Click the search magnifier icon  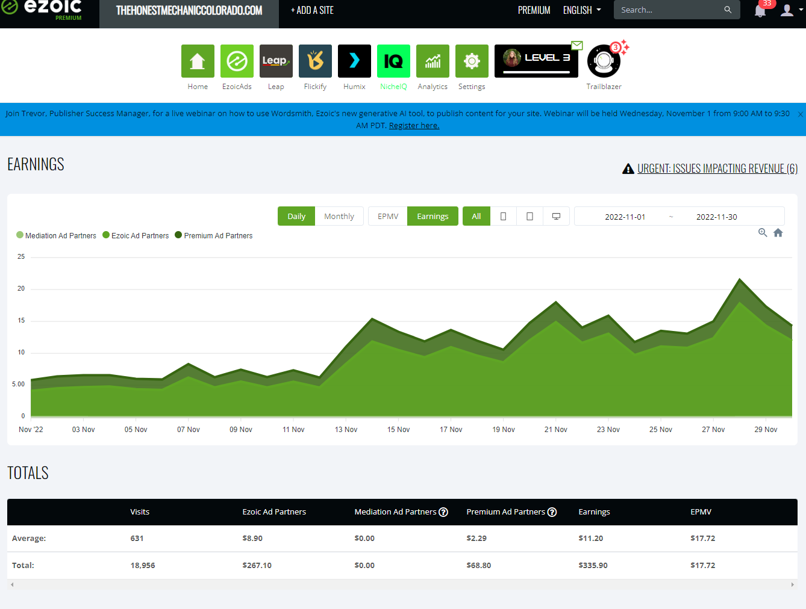tap(728, 10)
